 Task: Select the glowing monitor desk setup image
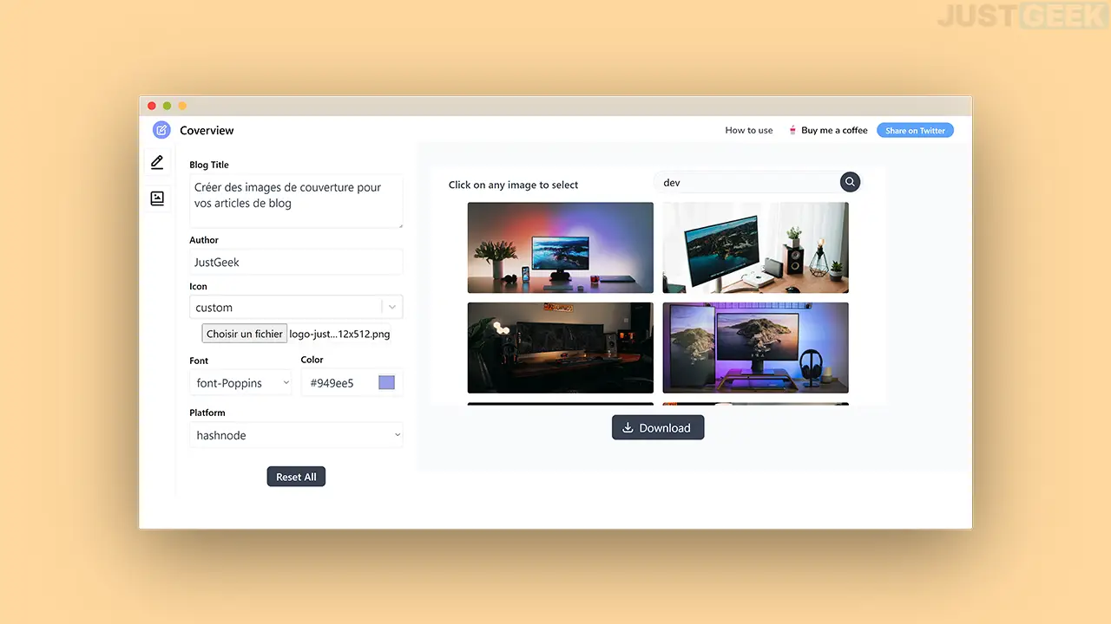(561, 248)
